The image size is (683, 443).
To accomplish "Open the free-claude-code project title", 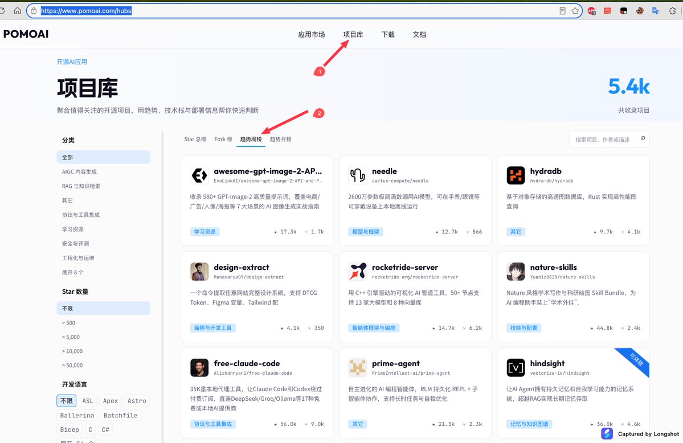I will click(x=247, y=363).
